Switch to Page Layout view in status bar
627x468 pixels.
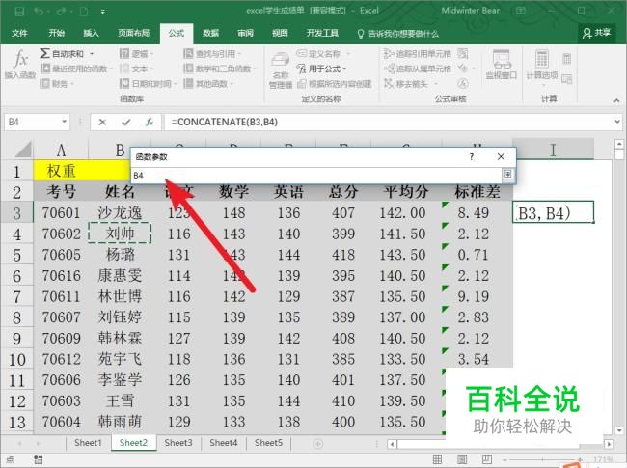(462, 459)
